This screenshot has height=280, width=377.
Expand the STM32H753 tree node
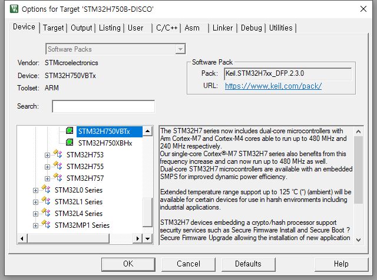(47, 155)
